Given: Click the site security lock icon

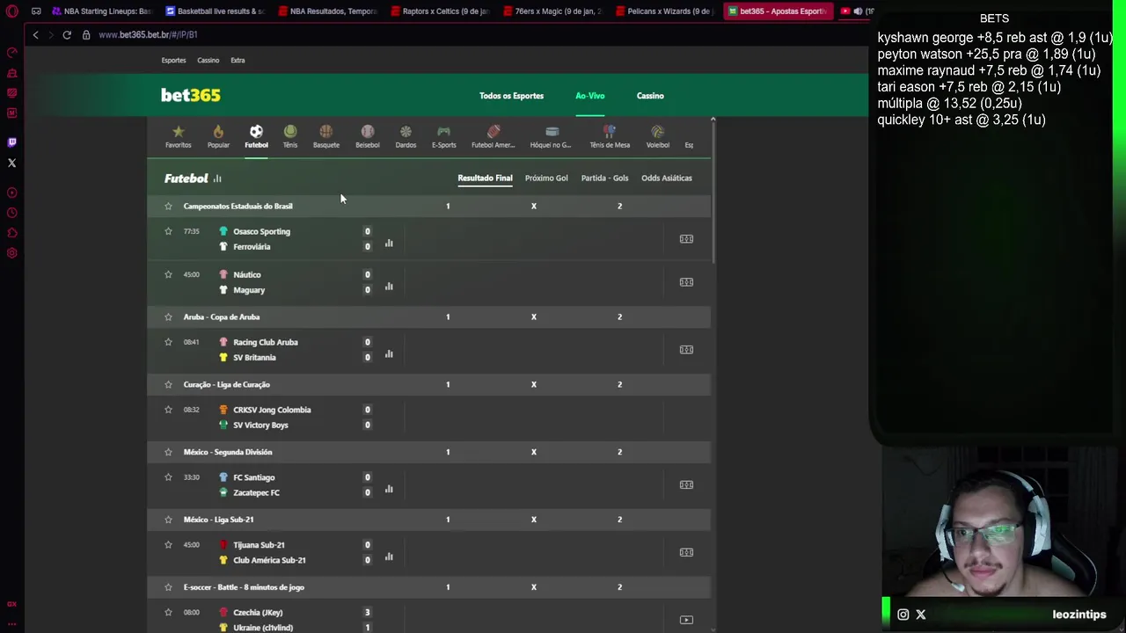Looking at the screenshot, I should tap(86, 34).
